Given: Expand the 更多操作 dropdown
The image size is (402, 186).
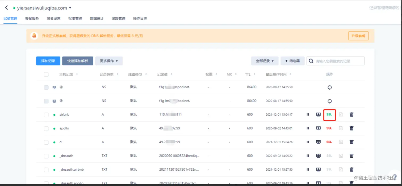Looking at the screenshot, I should [109, 61].
